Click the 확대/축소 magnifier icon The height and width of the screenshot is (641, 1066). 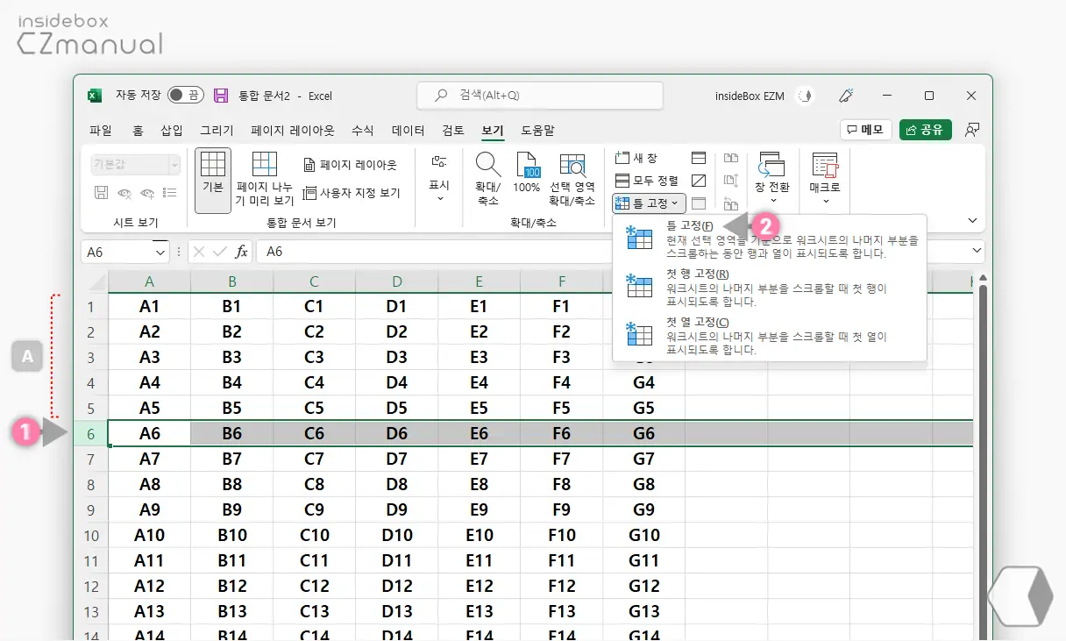click(x=488, y=166)
